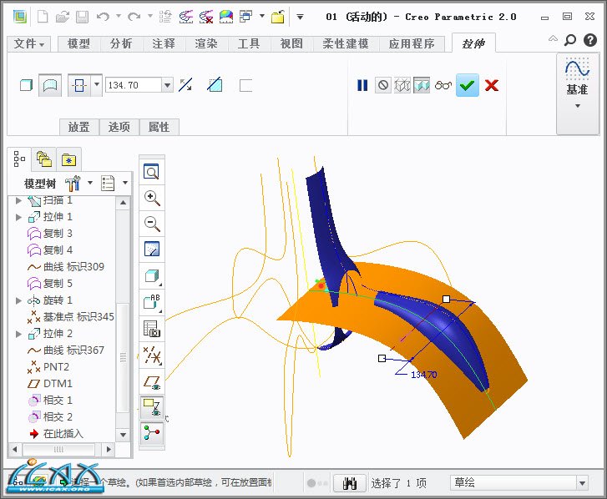Flip the extrude depth direction
The height and width of the screenshot is (499, 607).
click(185, 84)
